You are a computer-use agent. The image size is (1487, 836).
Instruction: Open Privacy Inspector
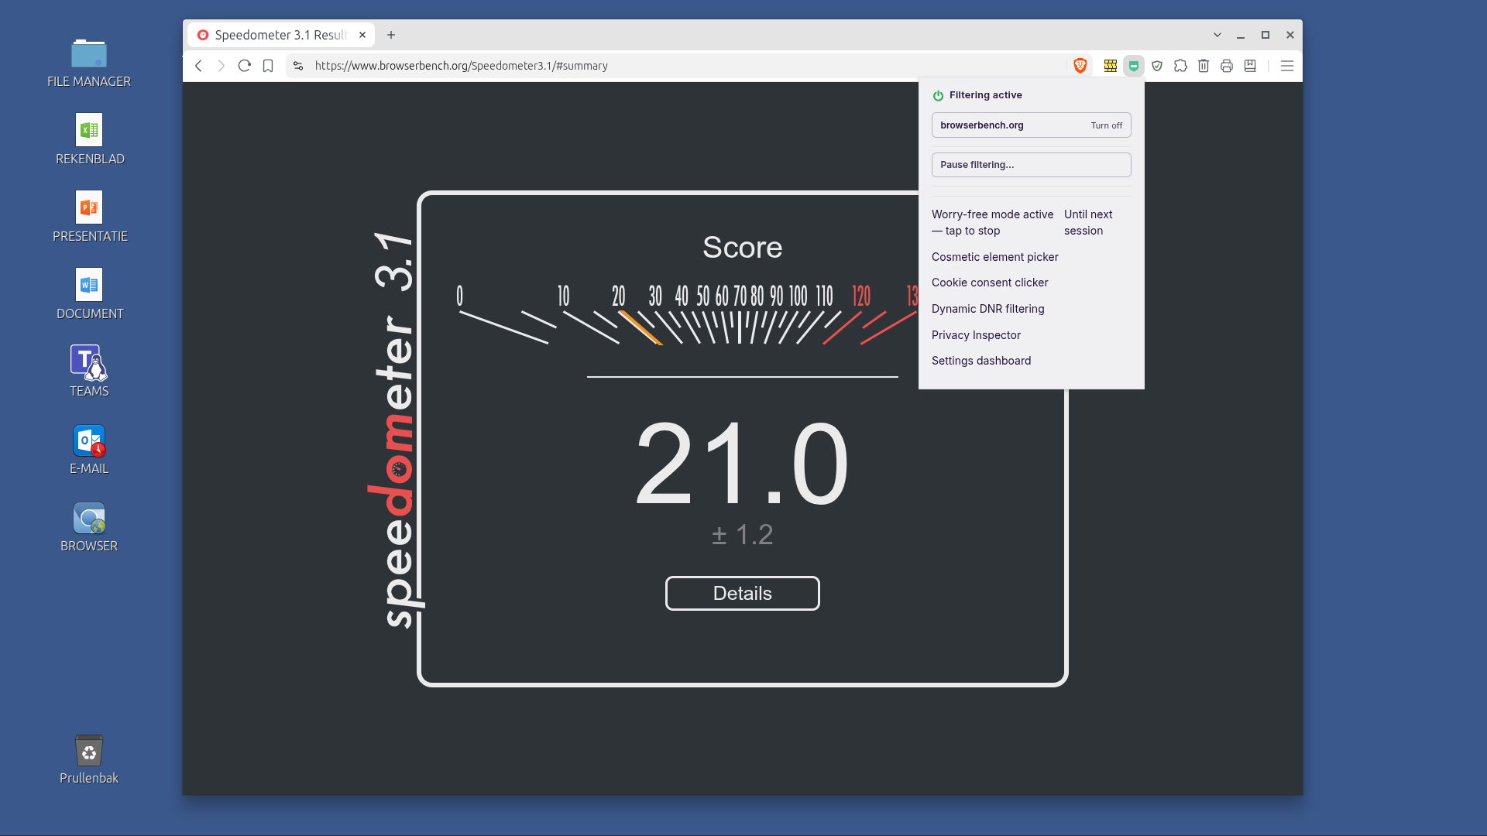(x=976, y=335)
